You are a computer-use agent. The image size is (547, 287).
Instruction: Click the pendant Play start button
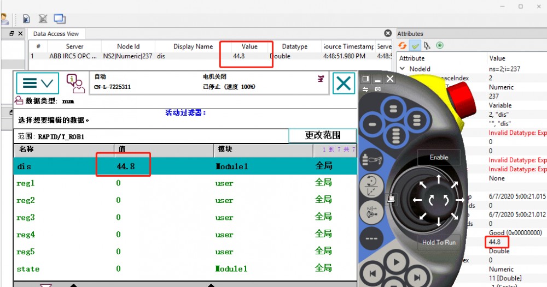395,262
